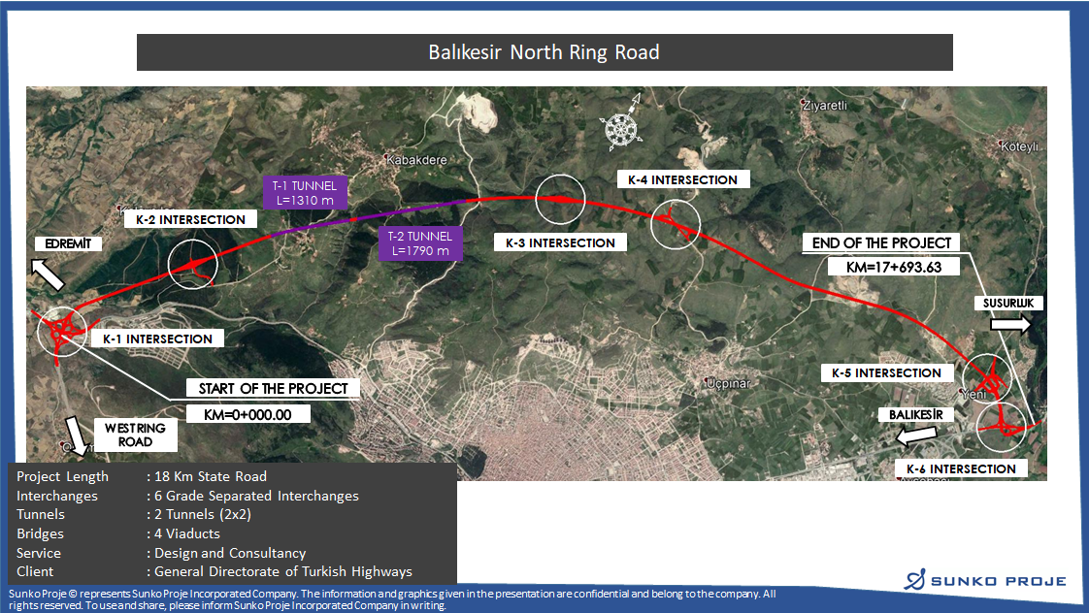
Task: Click the END OF THE PROJECT label
Action: [882, 242]
